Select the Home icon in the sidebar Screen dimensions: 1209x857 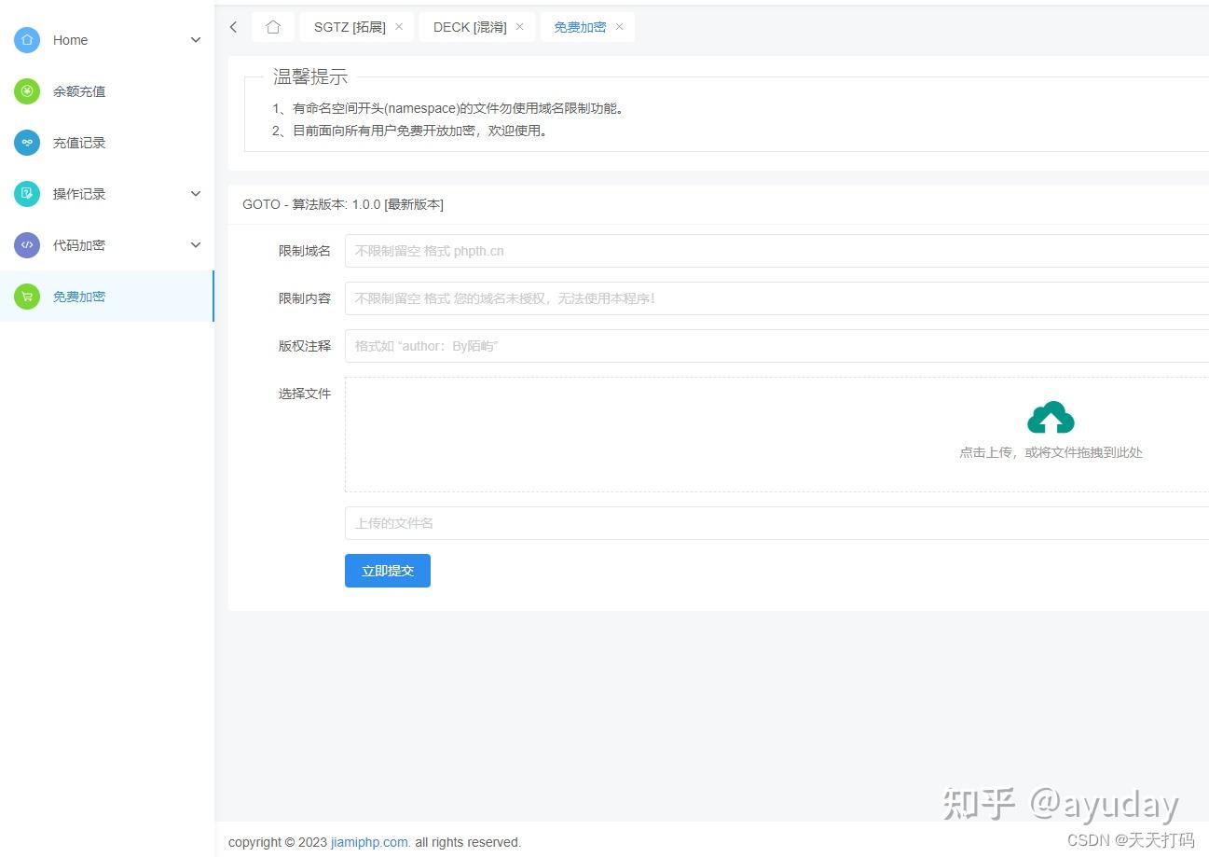pyautogui.click(x=27, y=40)
